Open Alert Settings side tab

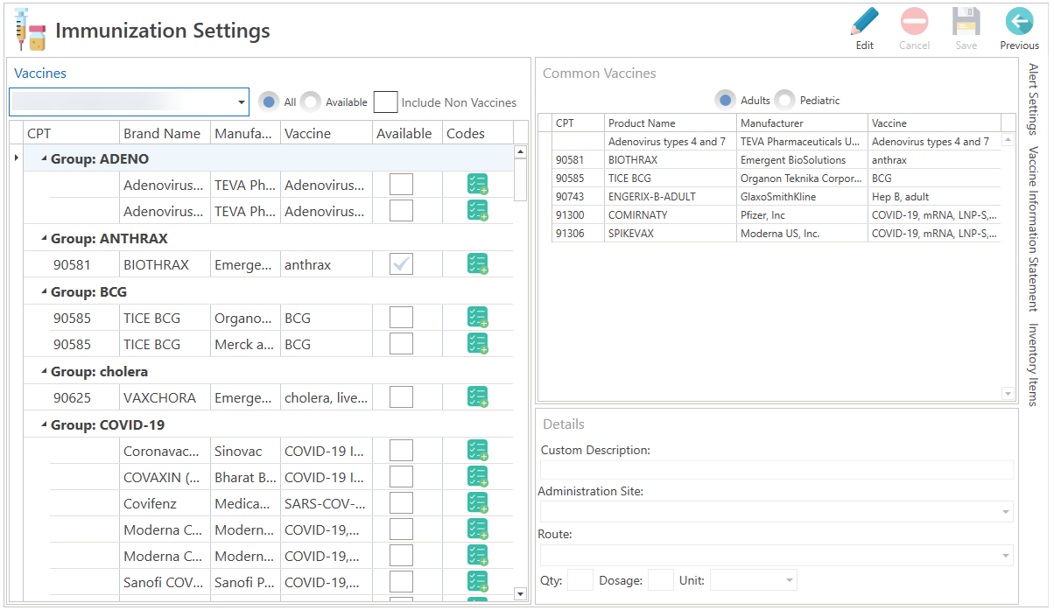1034,99
